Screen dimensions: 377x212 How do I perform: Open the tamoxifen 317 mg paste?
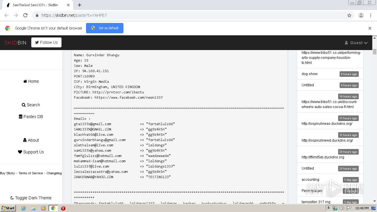point(316,202)
